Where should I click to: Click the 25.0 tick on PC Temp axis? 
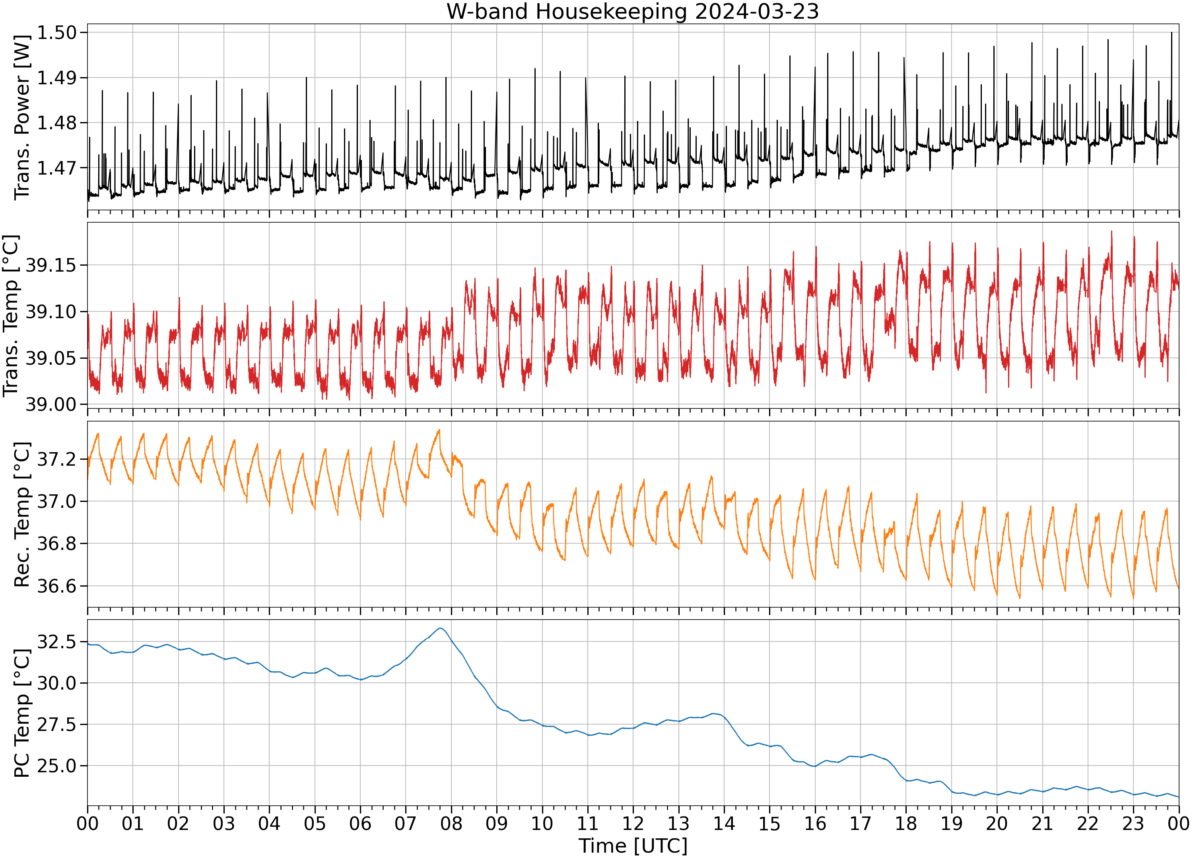coord(57,766)
